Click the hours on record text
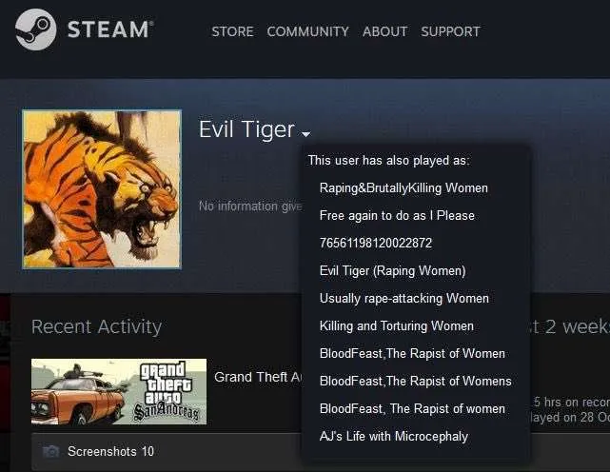 click(571, 402)
